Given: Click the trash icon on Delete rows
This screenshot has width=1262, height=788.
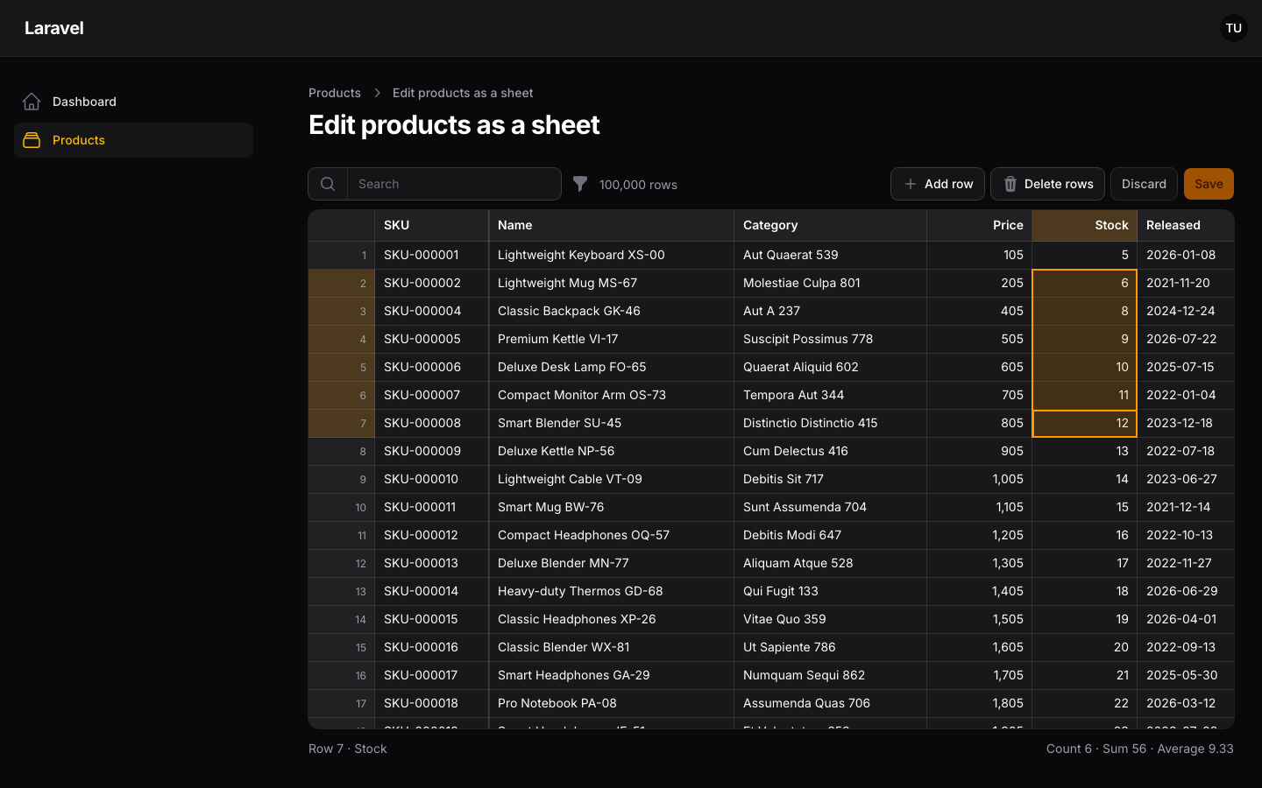Looking at the screenshot, I should [1010, 184].
